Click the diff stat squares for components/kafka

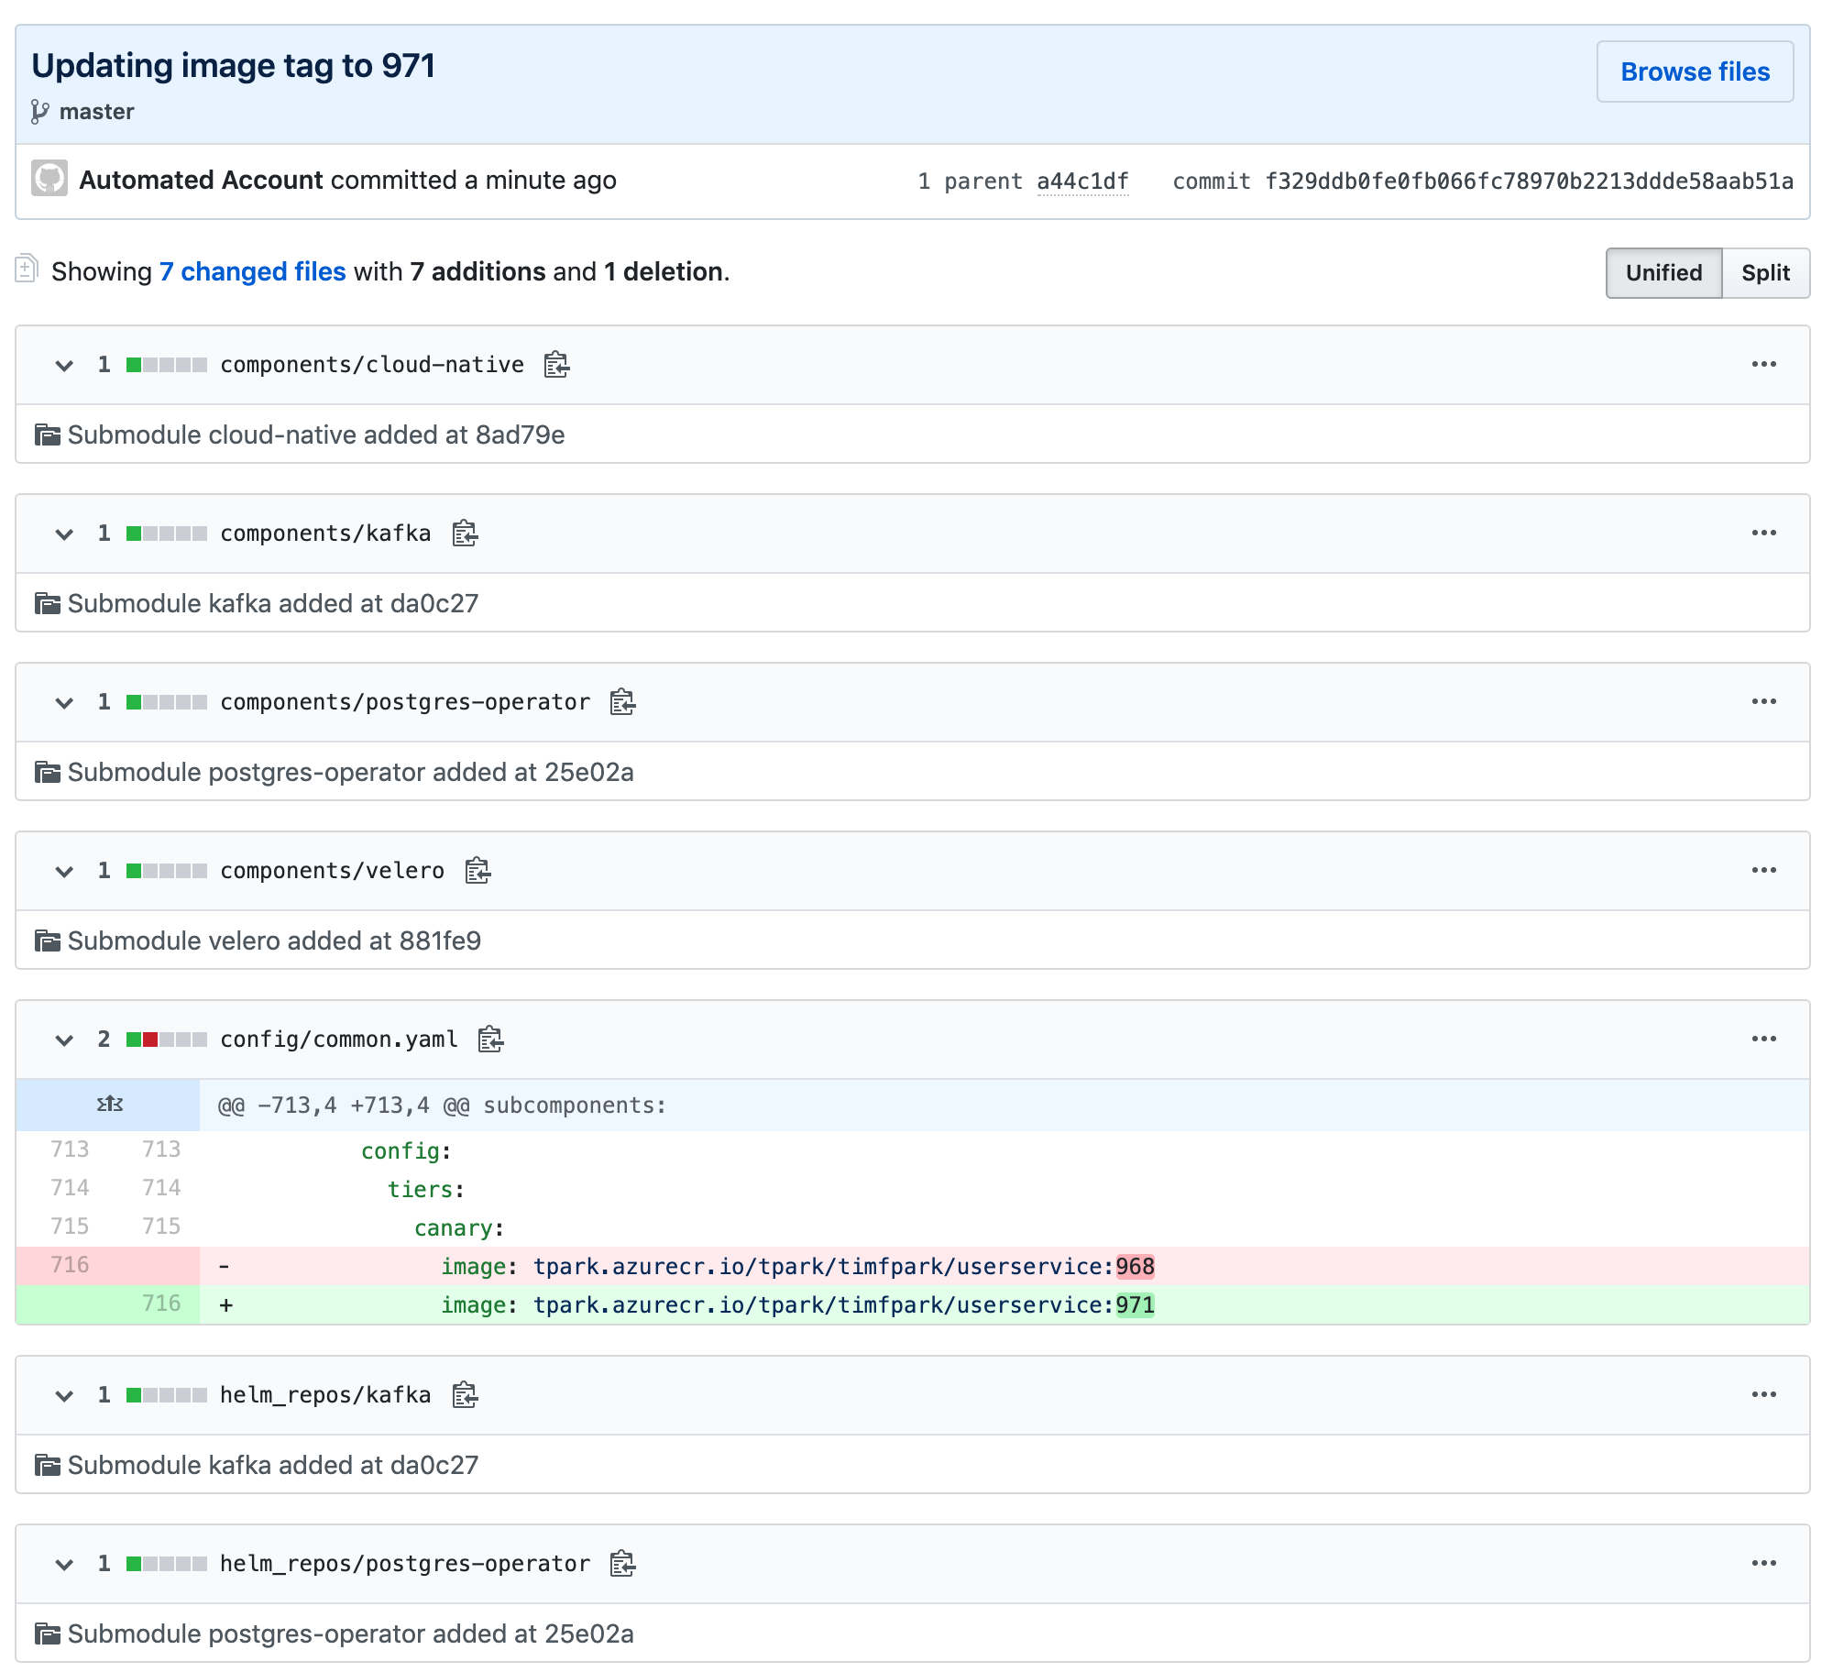pos(165,533)
